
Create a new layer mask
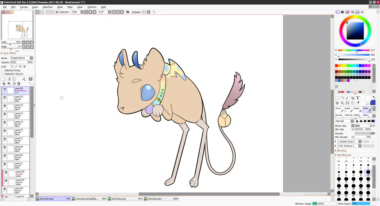pyautogui.click(x=30, y=79)
